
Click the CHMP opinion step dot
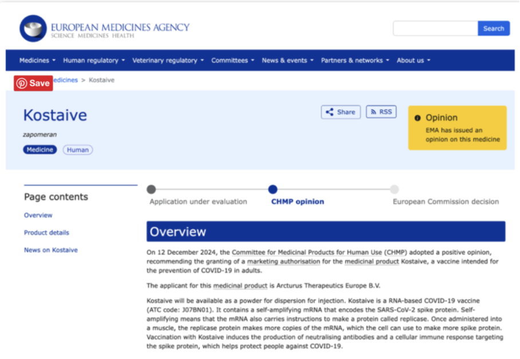pyautogui.click(x=273, y=189)
